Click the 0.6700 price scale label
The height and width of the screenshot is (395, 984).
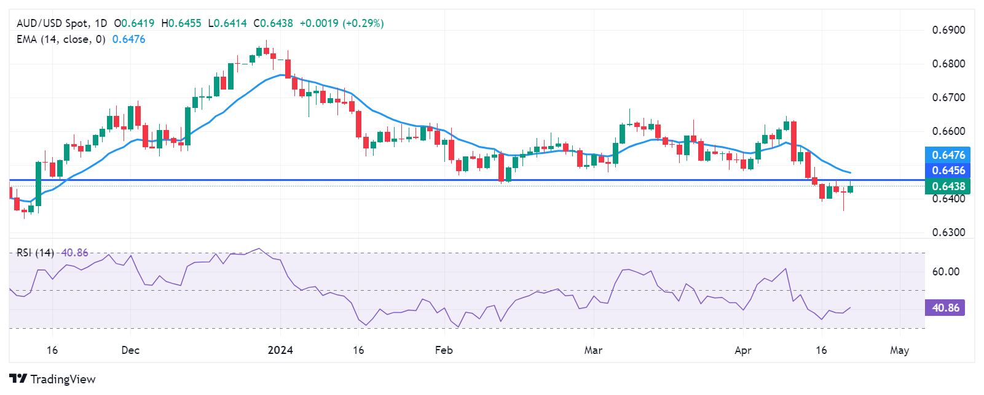pos(948,98)
